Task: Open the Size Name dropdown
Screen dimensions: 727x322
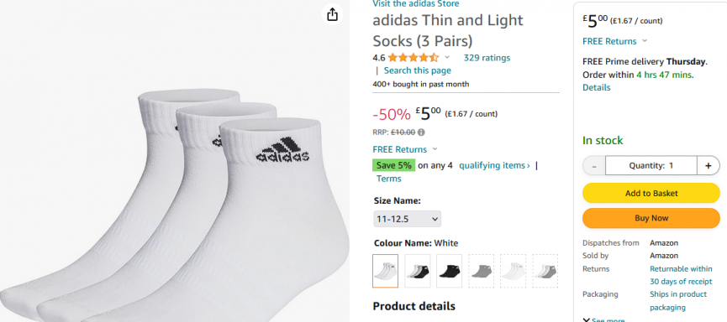Action: click(x=407, y=220)
